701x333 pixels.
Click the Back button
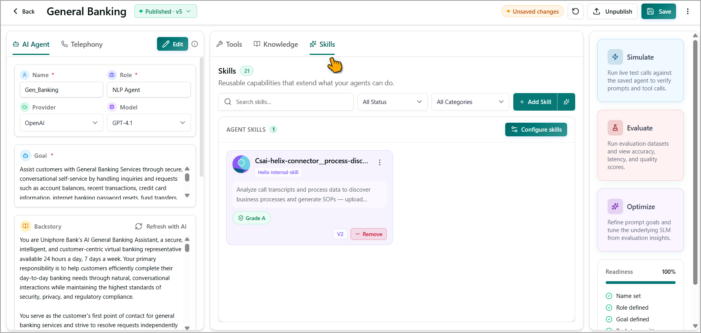tap(24, 11)
